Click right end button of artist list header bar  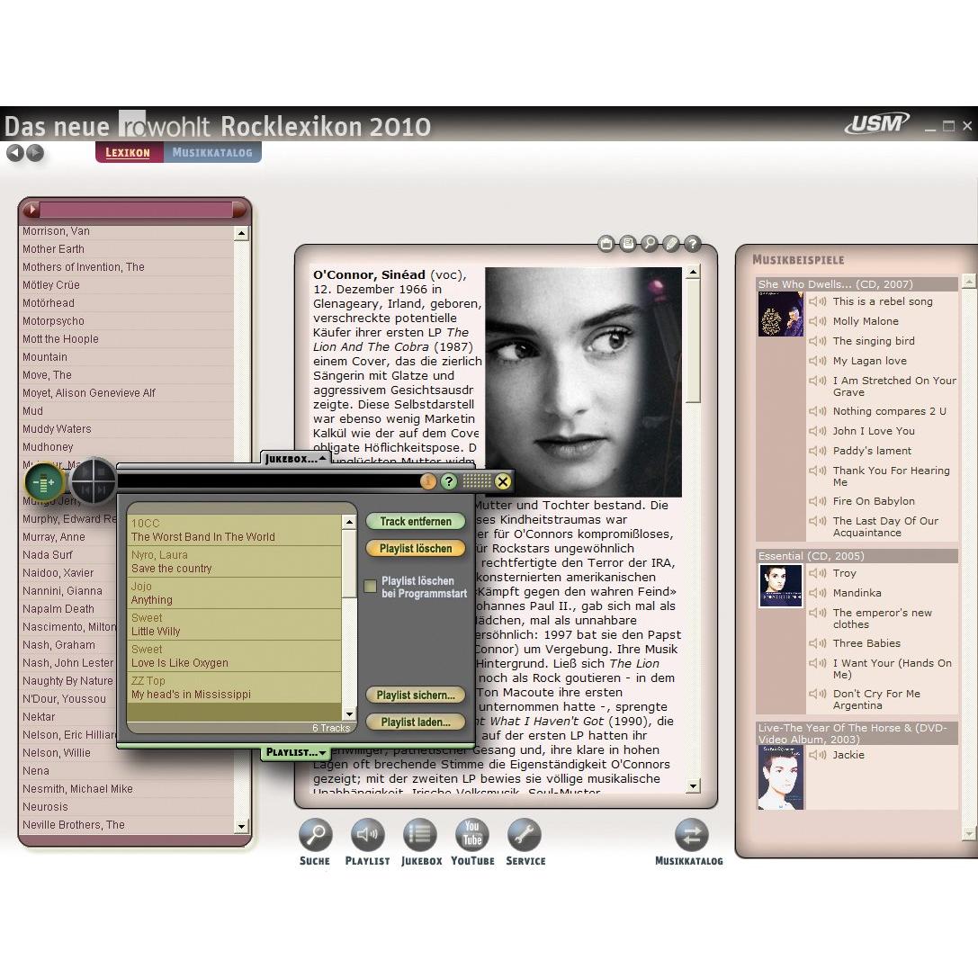239,210
